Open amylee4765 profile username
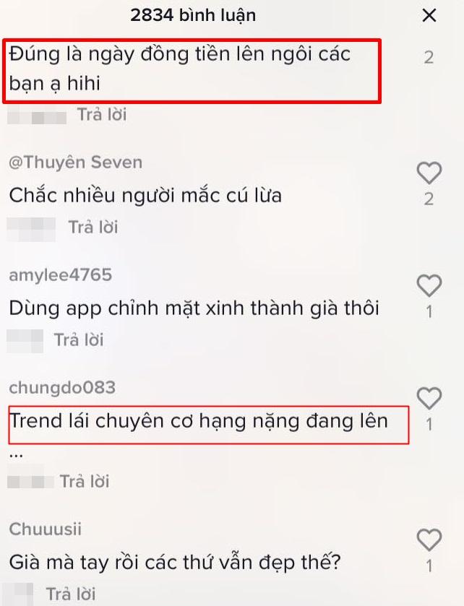464x606 pixels. click(x=60, y=275)
